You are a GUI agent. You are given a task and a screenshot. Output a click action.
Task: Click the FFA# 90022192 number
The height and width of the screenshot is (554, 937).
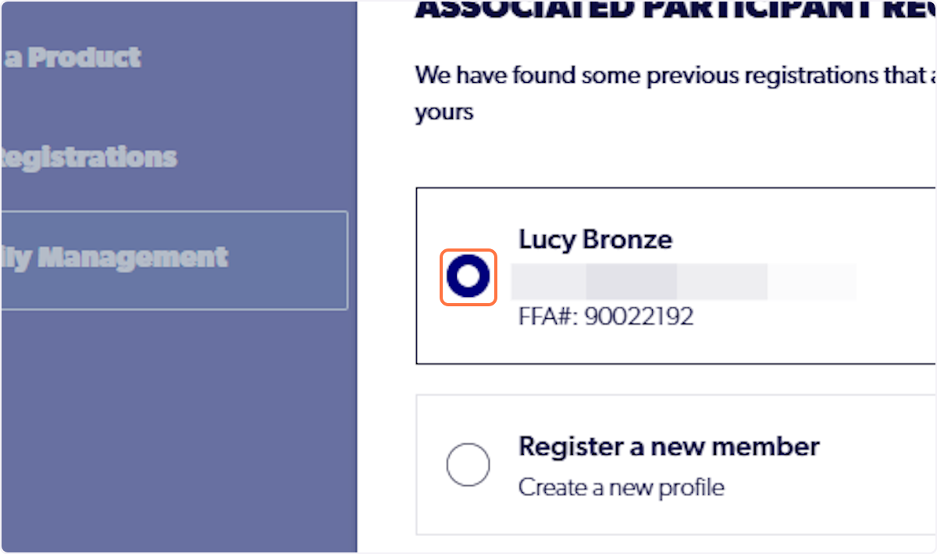pos(606,316)
